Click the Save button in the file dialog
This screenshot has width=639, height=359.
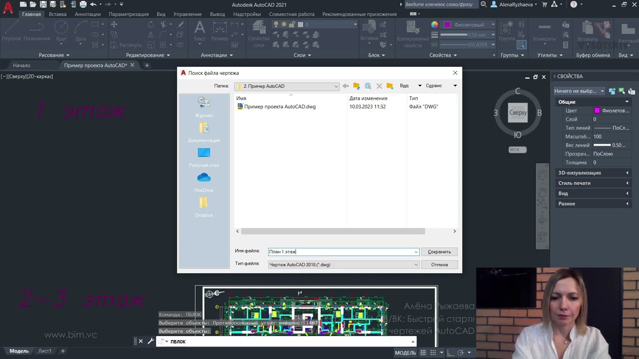439,252
